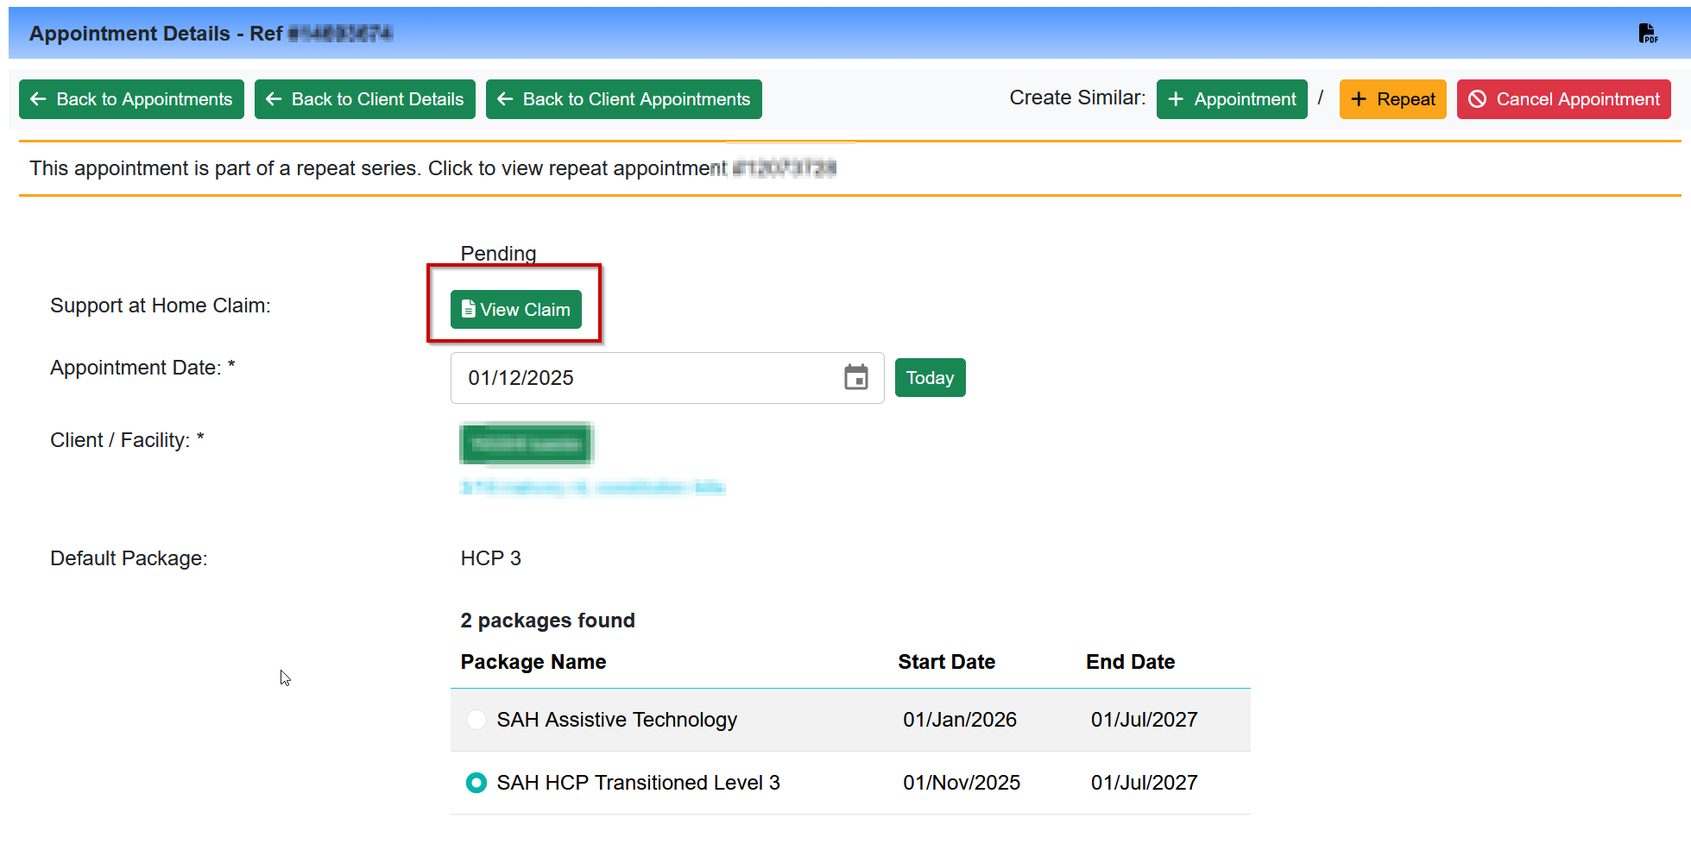Click the 'SAH HCP Transitioned Level 3' name

pyautogui.click(x=639, y=783)
